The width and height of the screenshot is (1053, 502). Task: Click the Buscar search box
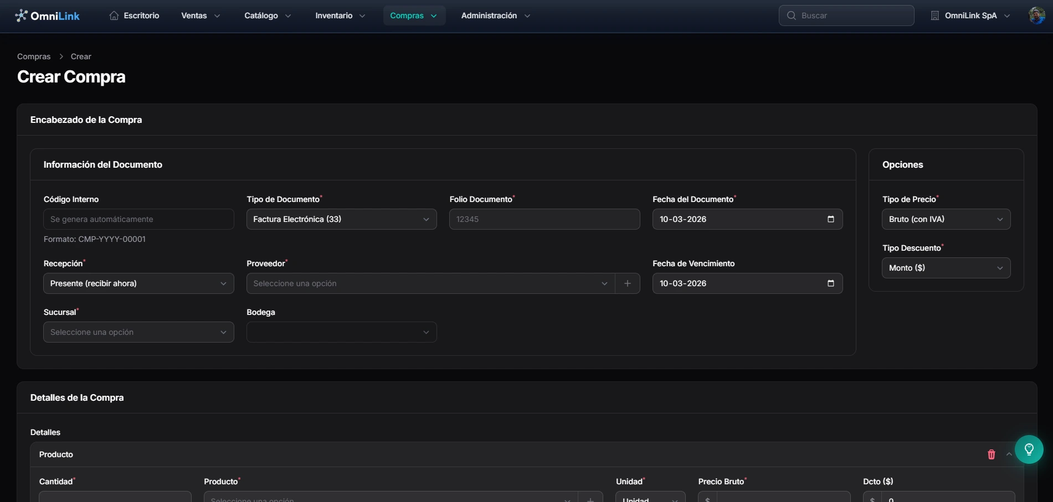[x=846, y=15]
